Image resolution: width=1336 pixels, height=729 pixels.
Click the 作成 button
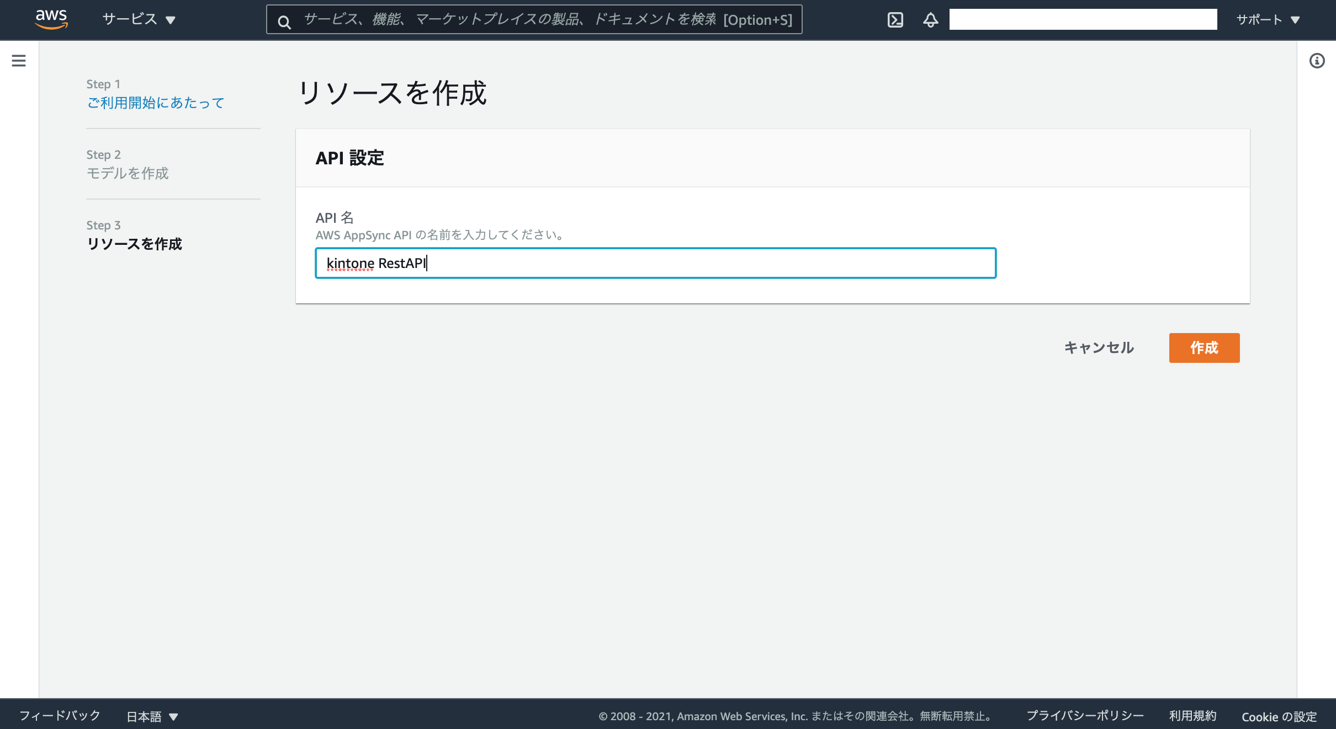click(1205, 347)
